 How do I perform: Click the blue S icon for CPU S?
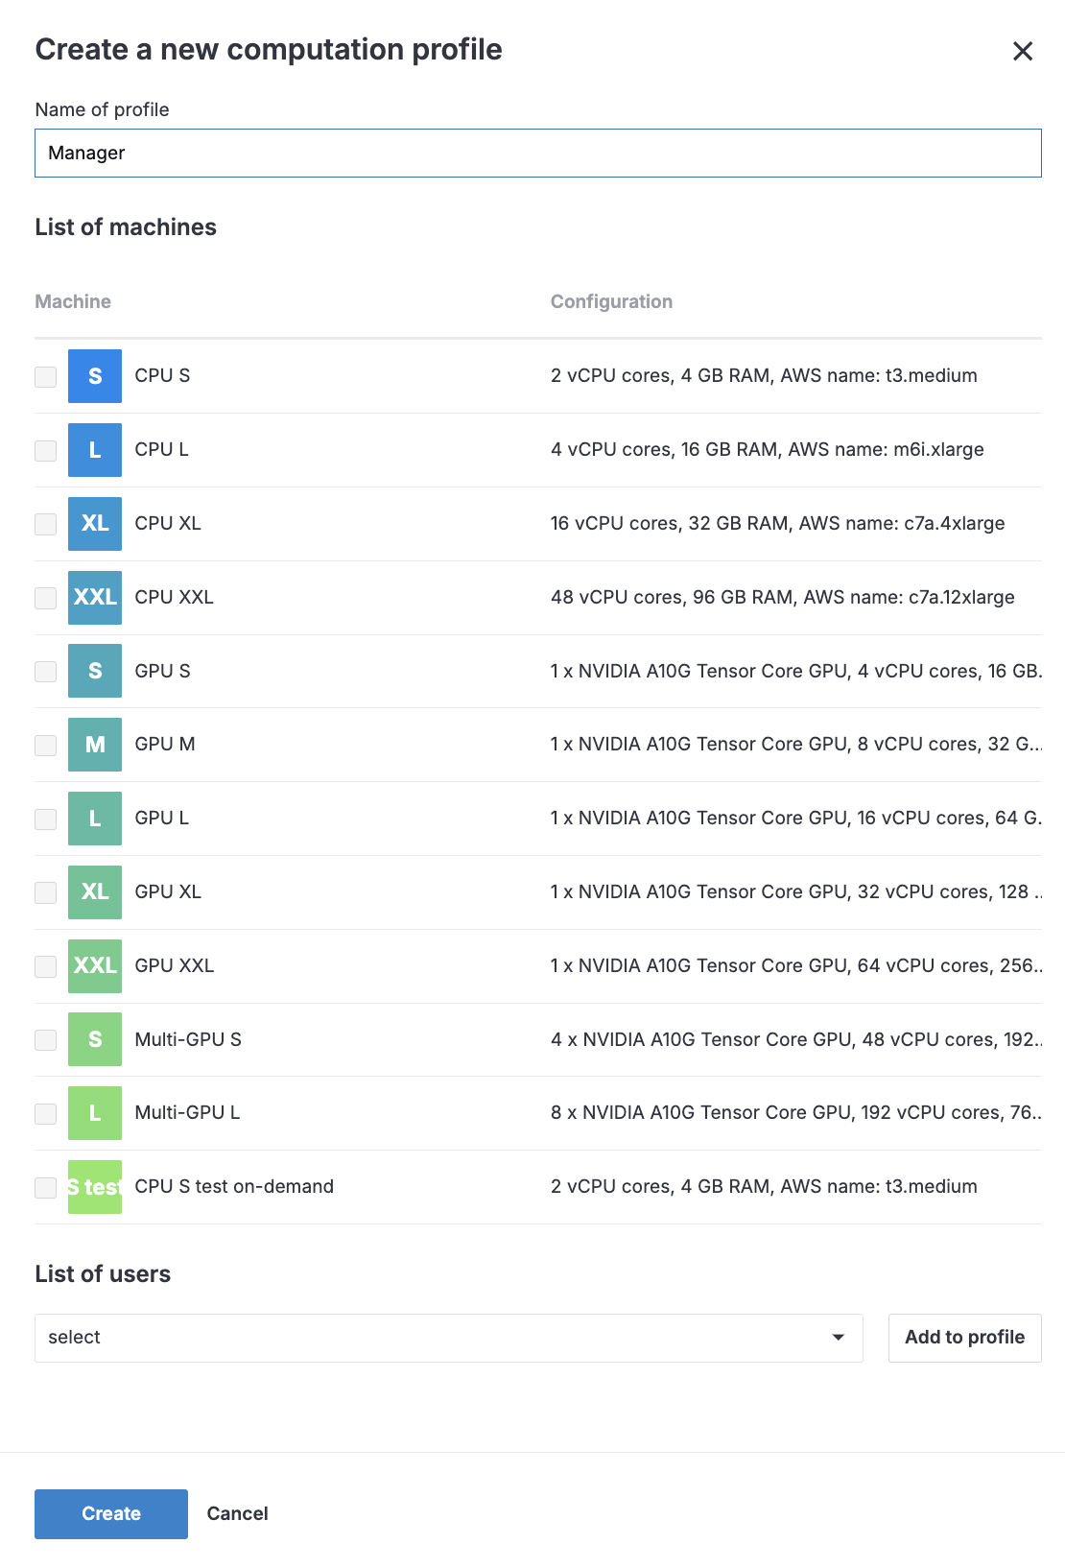point(95,376)
